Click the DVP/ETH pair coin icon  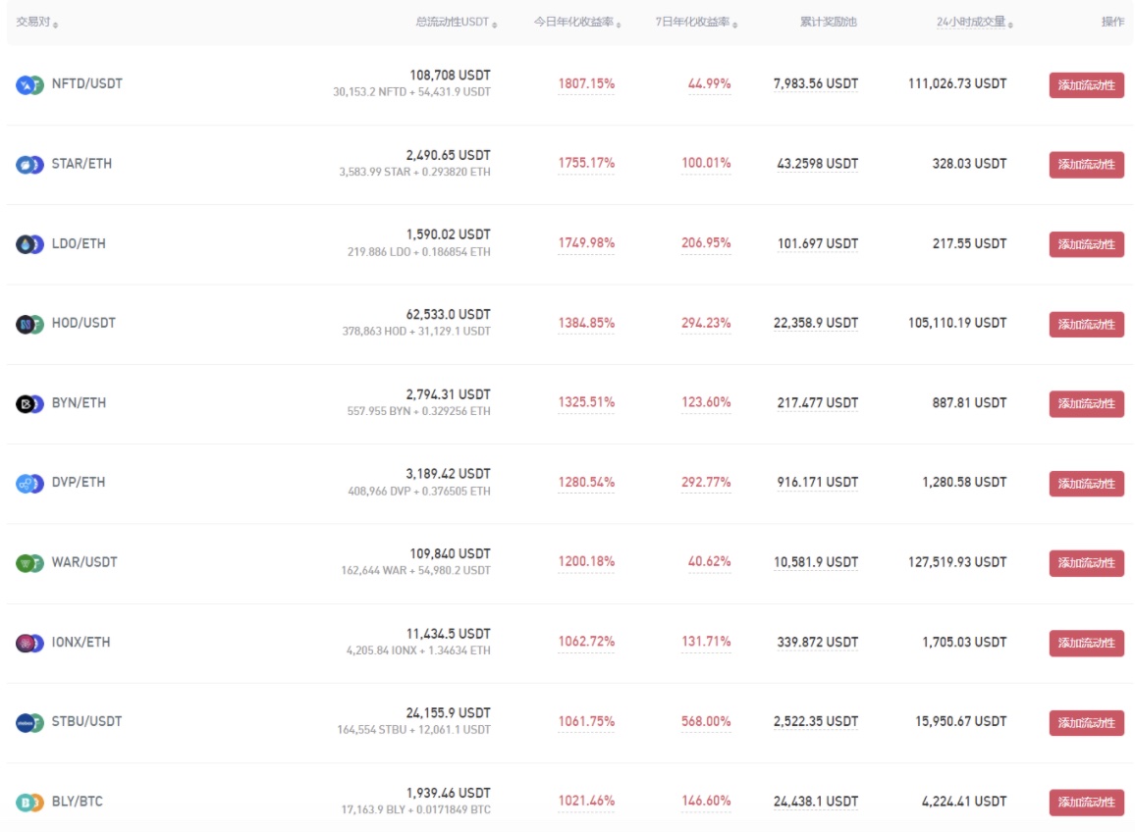pos(30,483)
